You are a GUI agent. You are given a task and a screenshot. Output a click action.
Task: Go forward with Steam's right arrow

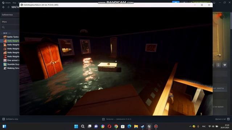pos(8,7)
